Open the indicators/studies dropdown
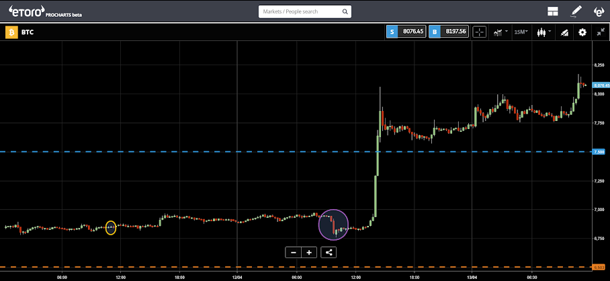 tap(500, 32)
